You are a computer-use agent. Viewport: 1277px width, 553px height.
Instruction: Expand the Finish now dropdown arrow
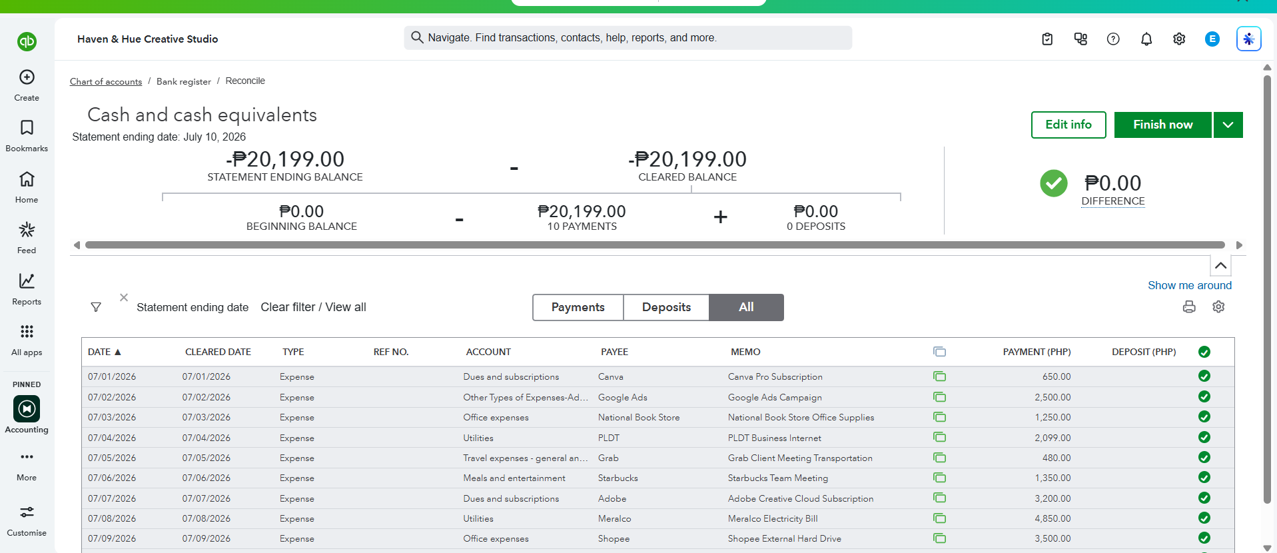(x=1228, y=125)
